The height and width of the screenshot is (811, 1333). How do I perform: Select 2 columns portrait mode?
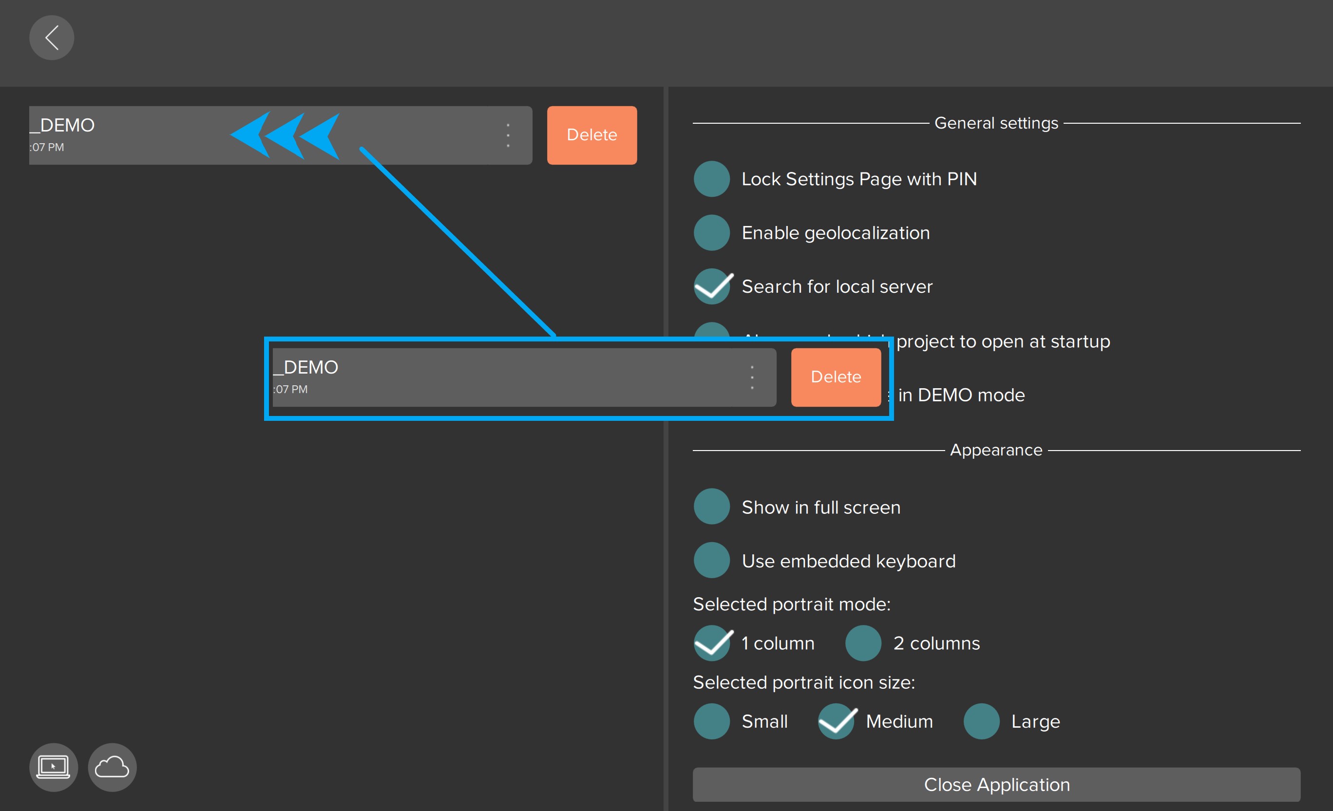(863, 643)
